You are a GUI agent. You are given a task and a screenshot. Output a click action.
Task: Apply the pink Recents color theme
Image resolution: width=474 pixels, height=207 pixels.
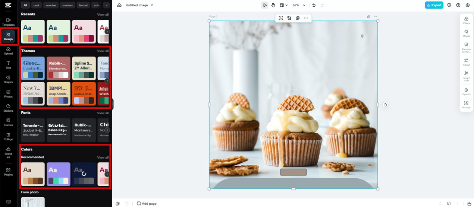click(84, 32)
